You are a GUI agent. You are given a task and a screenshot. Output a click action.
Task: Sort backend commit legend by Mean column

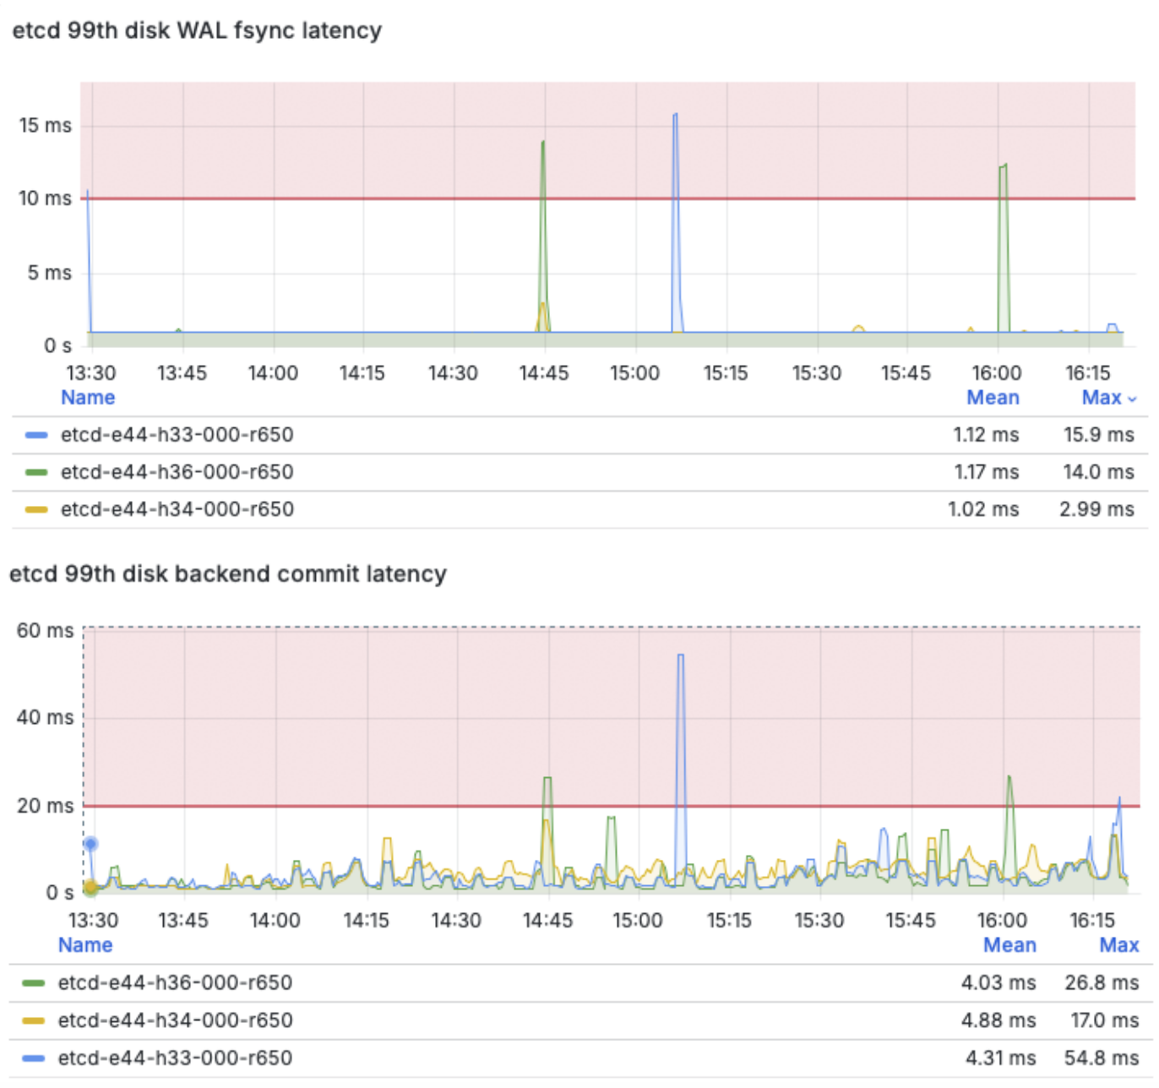tap(1009, 945)
